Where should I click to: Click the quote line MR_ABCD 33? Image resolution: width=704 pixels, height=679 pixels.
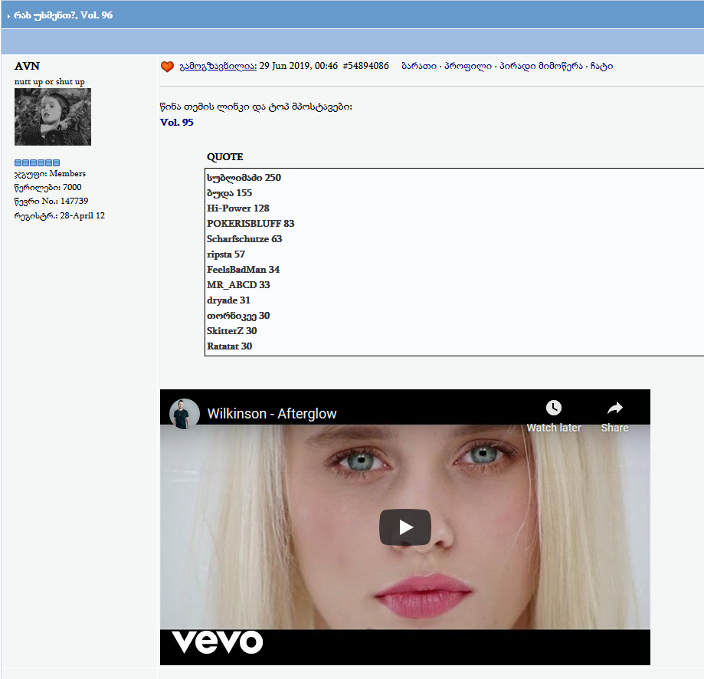click(238, 285)
